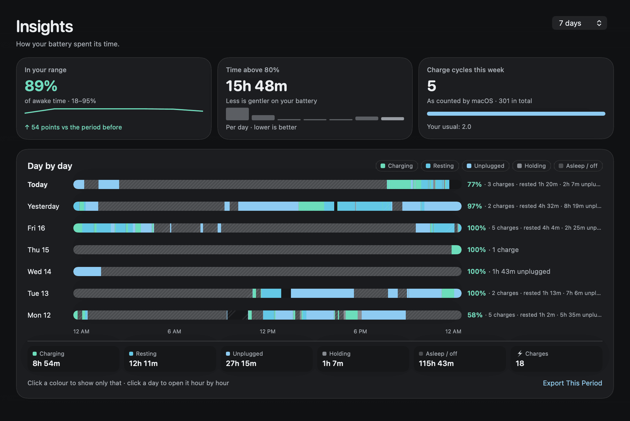630x421 pixels.
Task: Click the Resting 12h 11m summary tile
Action: point(170,359)
